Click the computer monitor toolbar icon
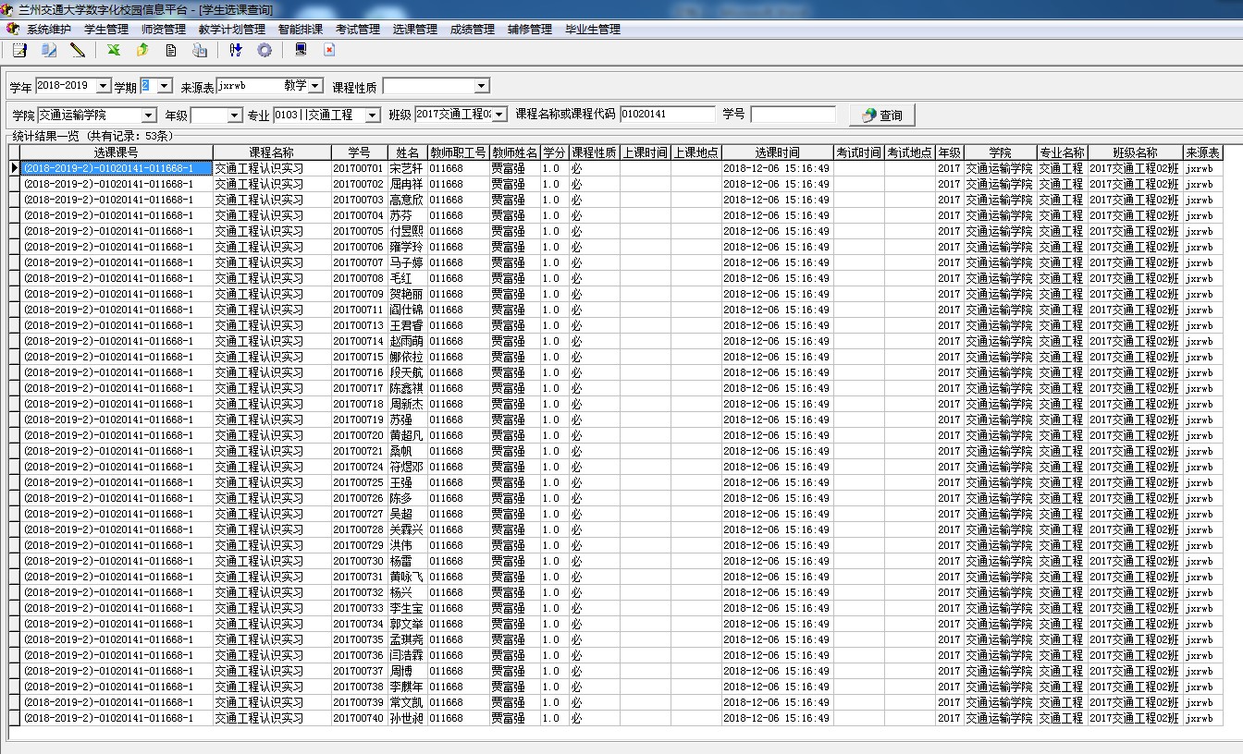This screenshot has height=754, width=1243. click(x=301, y=50)
